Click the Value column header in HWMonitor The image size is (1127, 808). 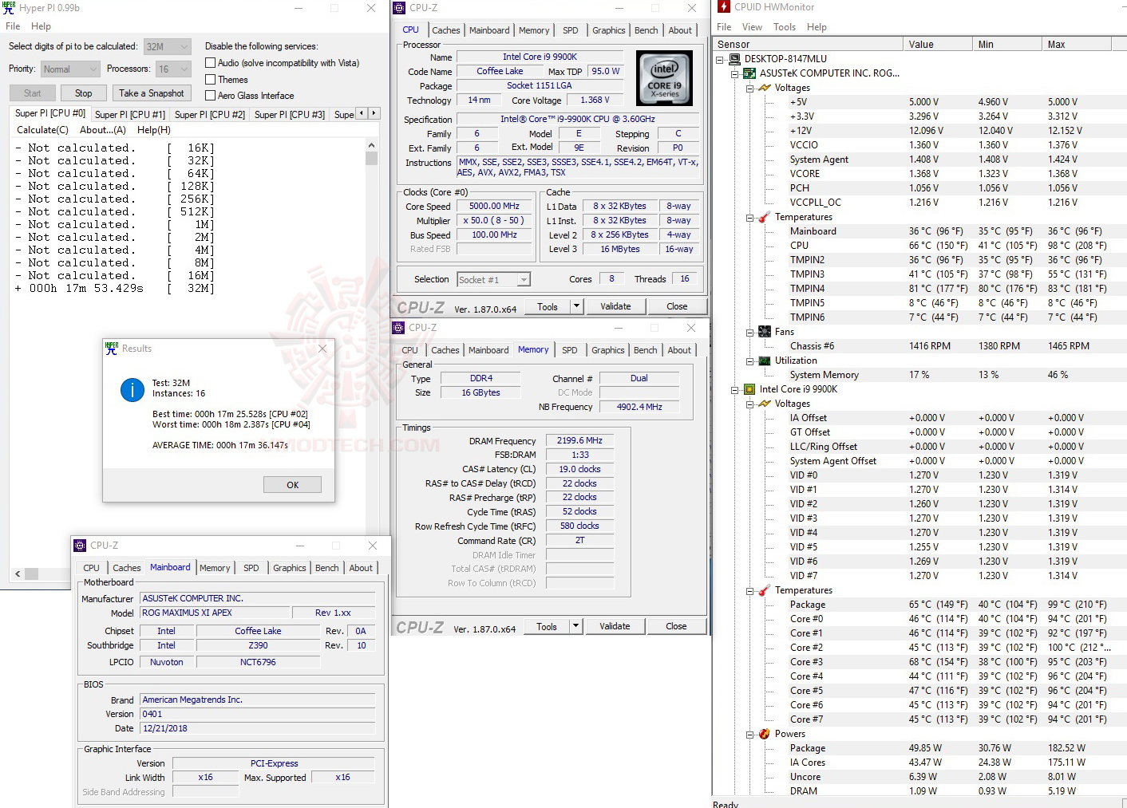[937, 45]
